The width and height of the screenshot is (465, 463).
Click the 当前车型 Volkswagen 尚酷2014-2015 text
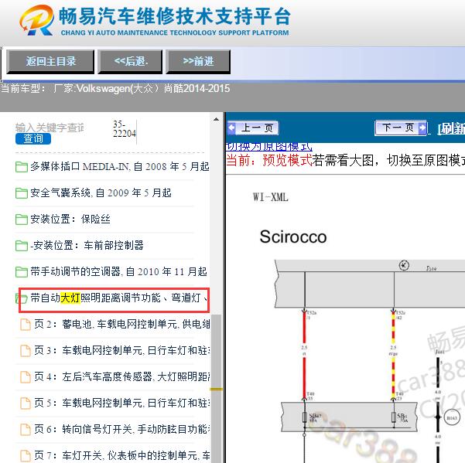pyautogui.click(x=115, y=88)
